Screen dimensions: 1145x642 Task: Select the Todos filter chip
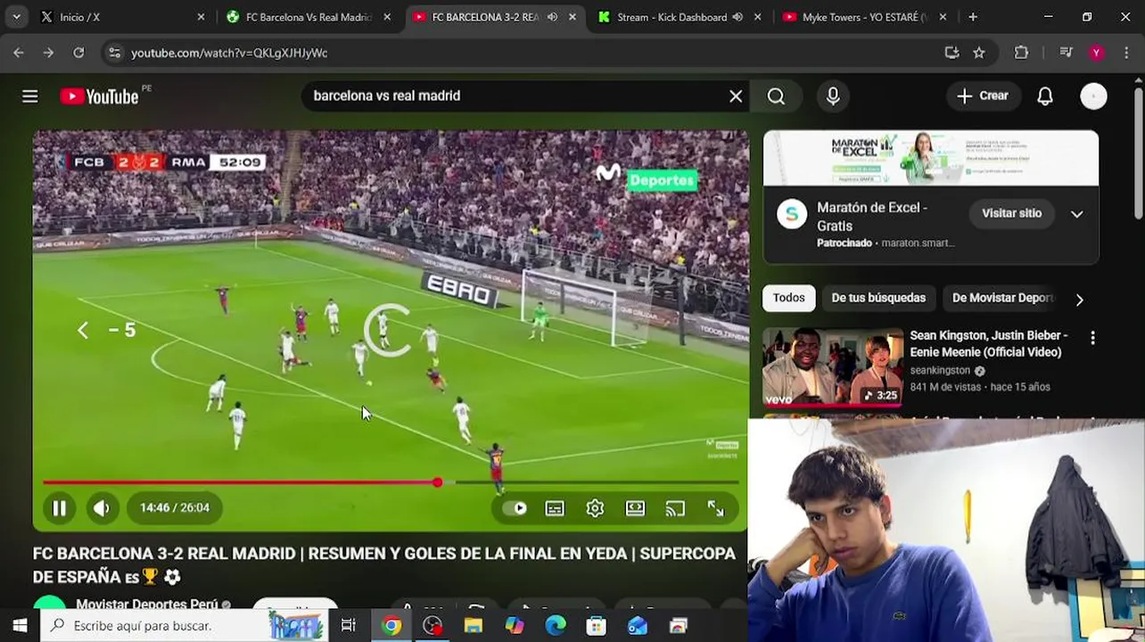(788, 298)
